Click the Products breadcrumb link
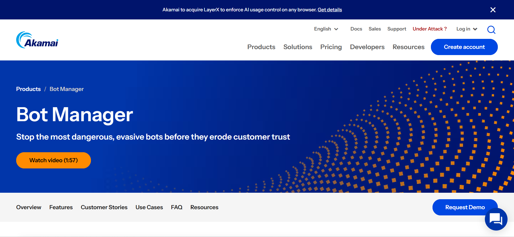This screenshot has width=514, height=237. (28, 89)
